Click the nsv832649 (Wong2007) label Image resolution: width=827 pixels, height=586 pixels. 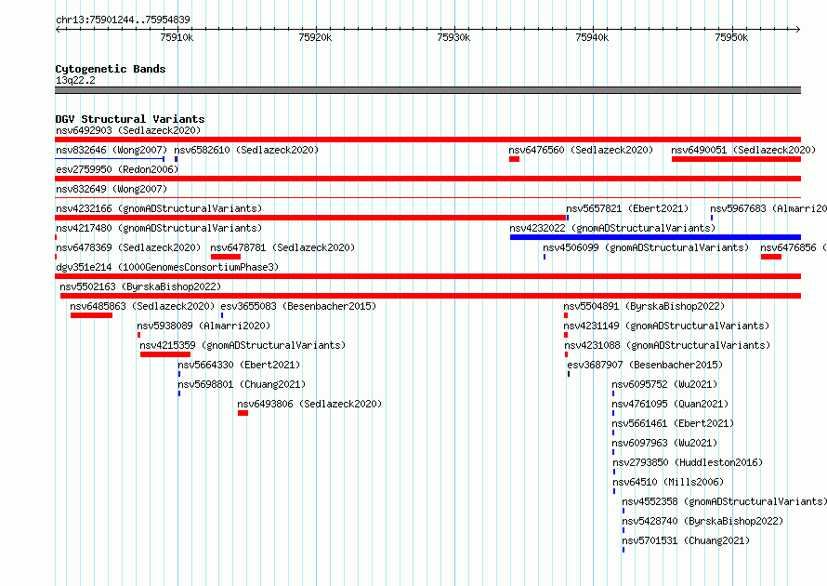112,189
